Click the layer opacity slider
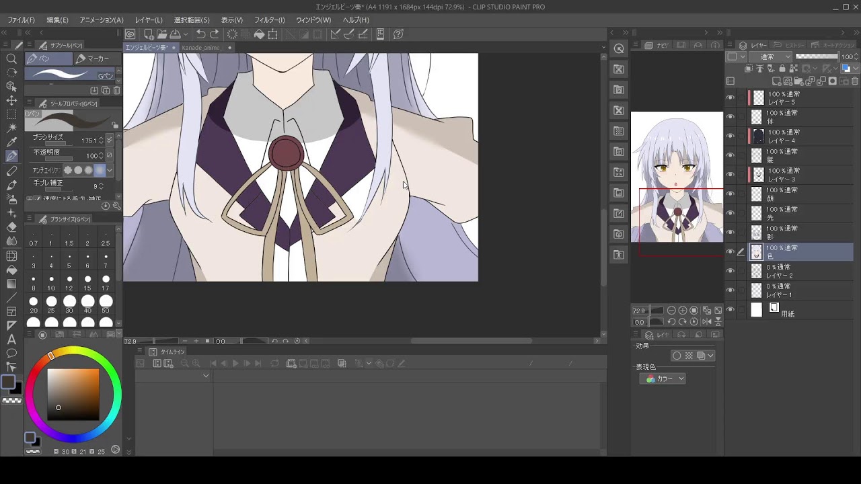Viewport: 861px width, 484px height. tap(817, 56)
